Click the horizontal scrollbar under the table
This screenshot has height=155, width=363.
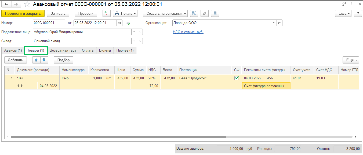118,137
